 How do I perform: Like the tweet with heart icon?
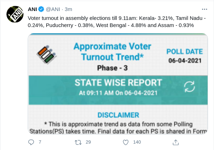click(x=126, y=143)
